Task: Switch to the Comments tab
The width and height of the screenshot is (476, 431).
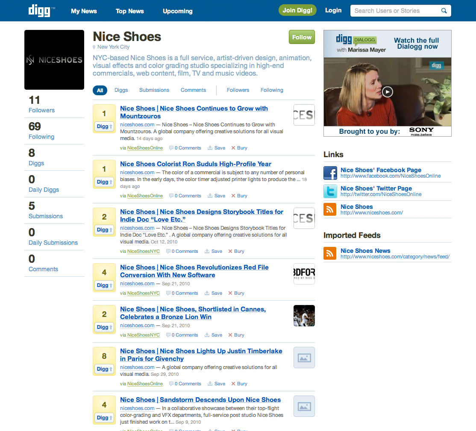Action: click(x=194, y=90)
